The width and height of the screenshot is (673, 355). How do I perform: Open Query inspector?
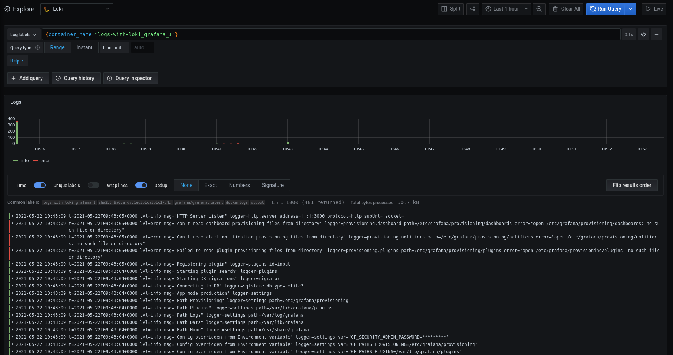[x=131, y=78]
